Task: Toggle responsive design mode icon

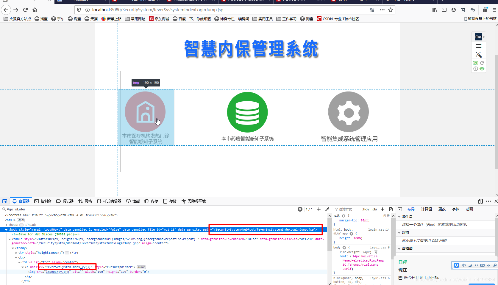Action: [480, 201]
